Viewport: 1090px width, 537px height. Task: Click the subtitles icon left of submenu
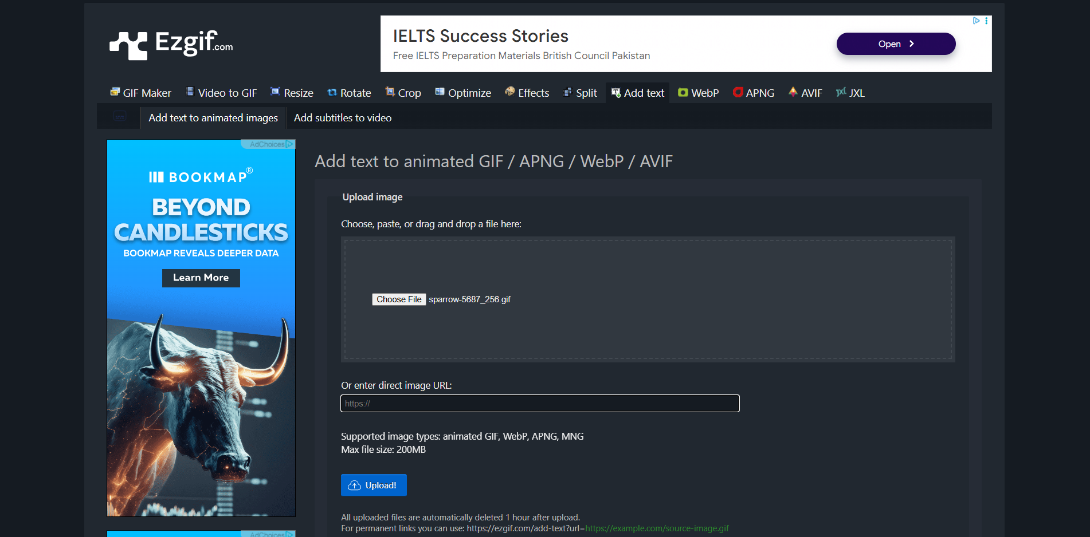pos(119,116)
